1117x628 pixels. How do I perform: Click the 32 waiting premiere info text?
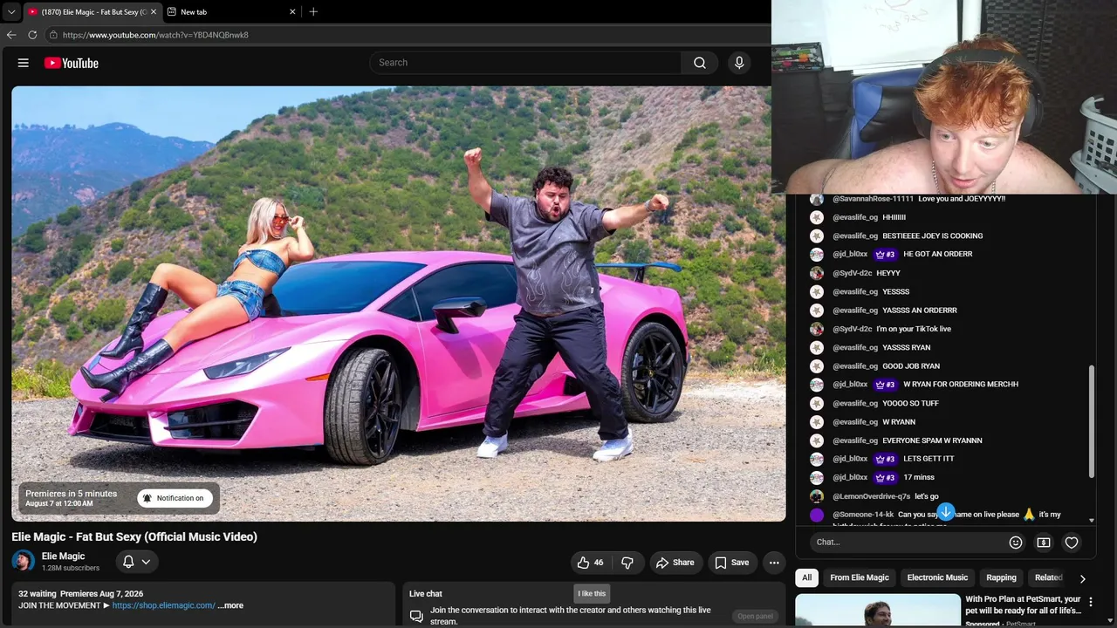point(81,594)
